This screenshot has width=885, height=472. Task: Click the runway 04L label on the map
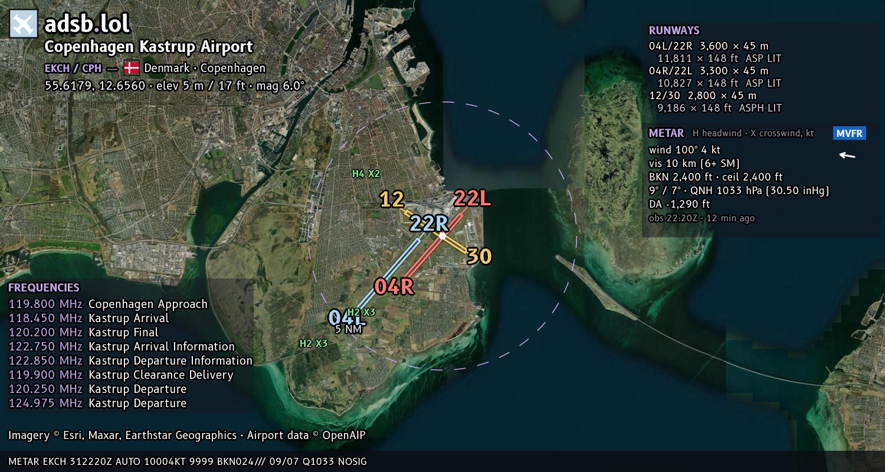[x=347, y=317]
